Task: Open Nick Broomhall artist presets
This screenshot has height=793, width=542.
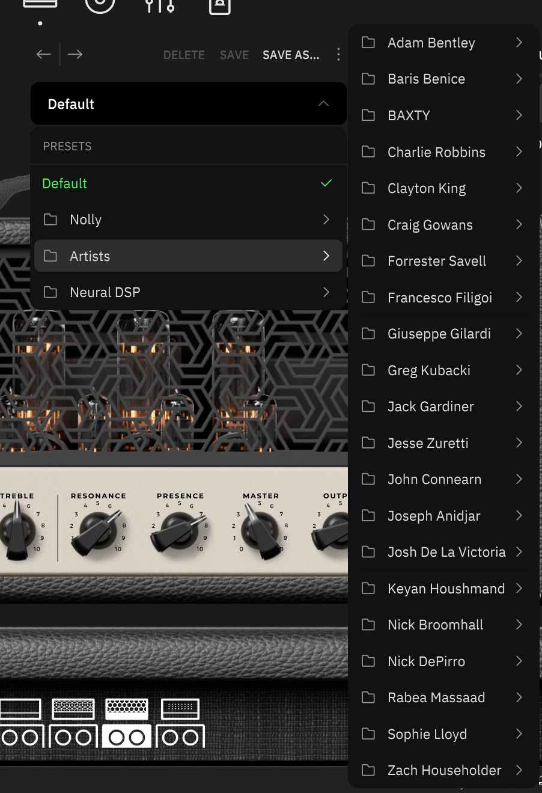Action: pyautogui.click(x=443, y=625)
